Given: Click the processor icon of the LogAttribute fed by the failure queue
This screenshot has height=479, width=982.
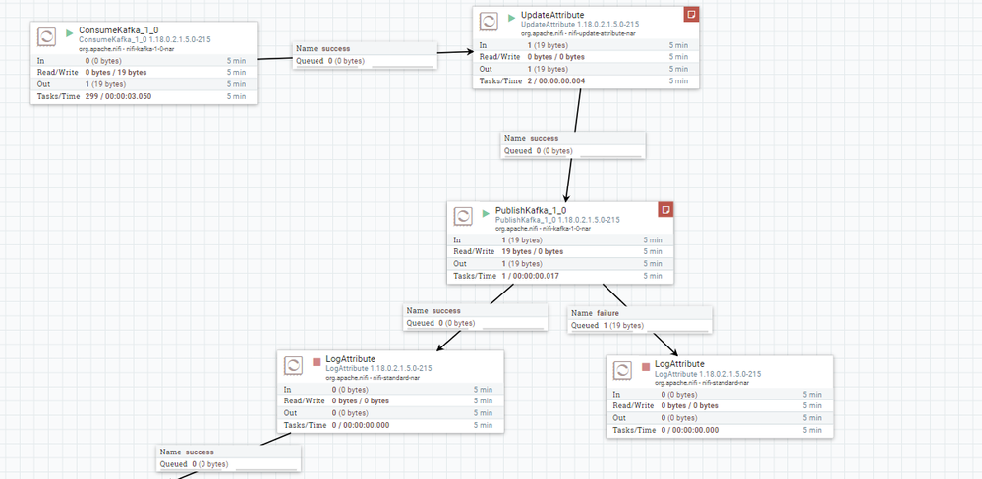Looking at the screenshot, I should pos(622,370).
